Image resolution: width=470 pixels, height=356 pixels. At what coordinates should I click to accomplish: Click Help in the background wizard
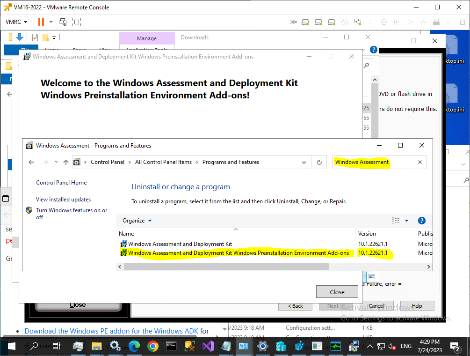[x=417, y=306]
